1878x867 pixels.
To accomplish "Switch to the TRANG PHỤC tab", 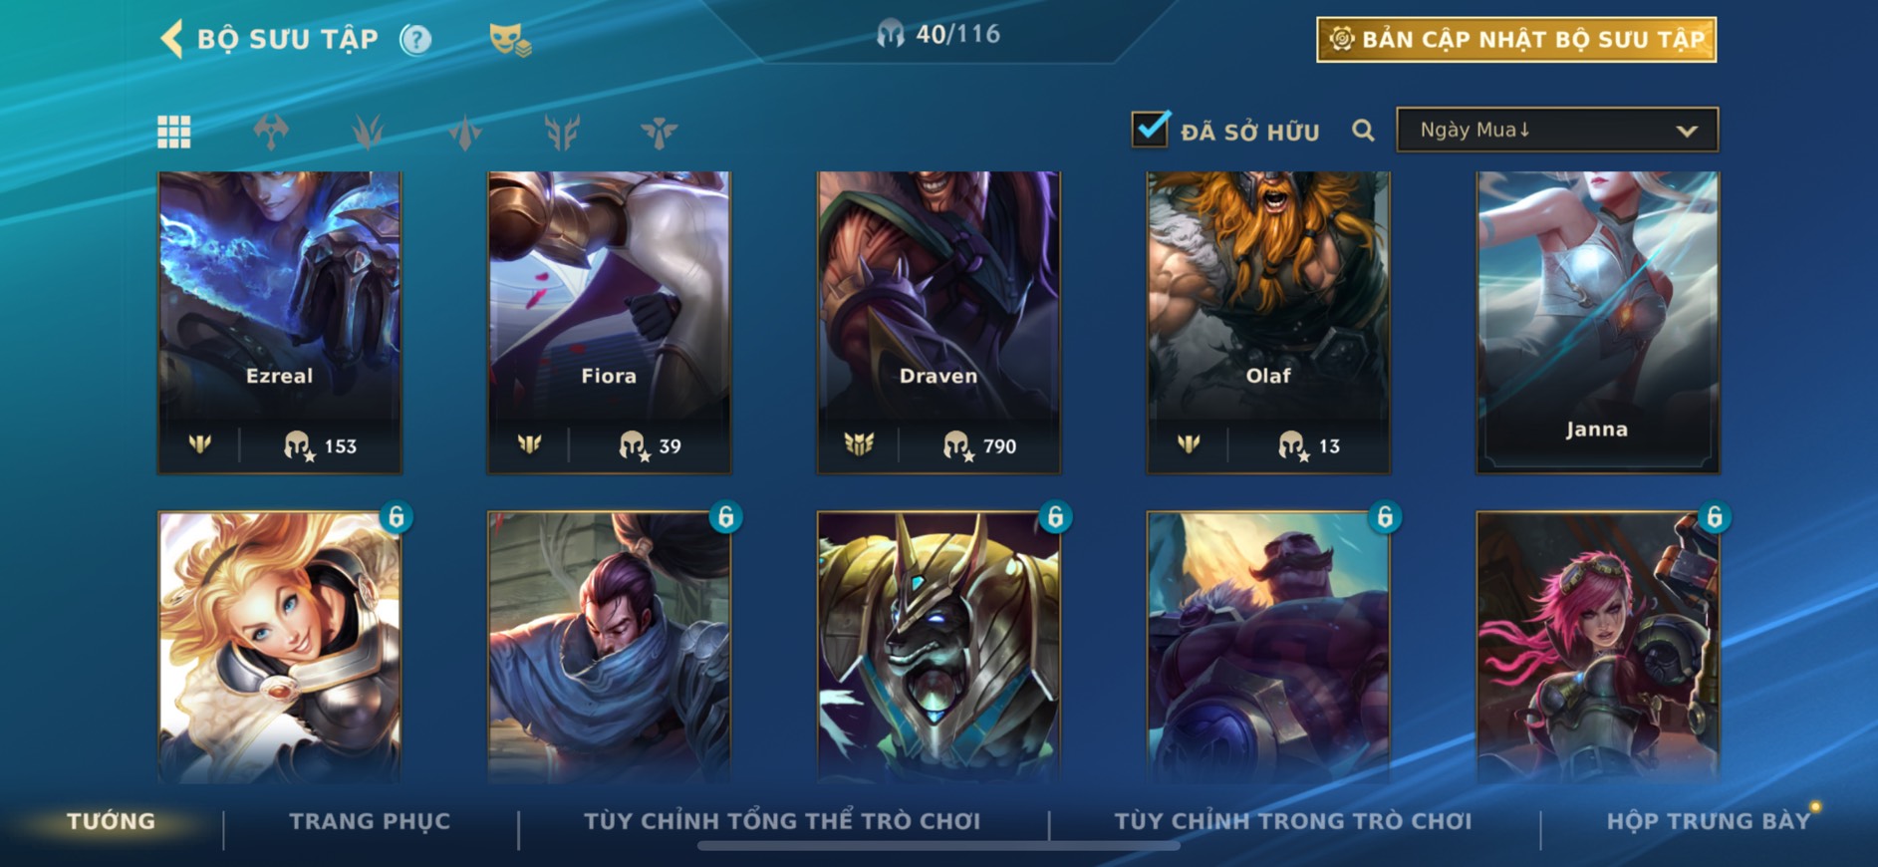I will (x=370, y=821).
